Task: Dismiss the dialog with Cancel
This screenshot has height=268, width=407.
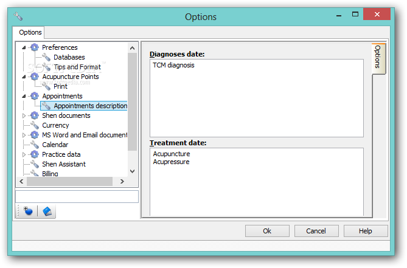Action: (x=316, y=231)
